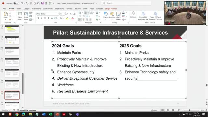Switch to Reading View icon

tap(173, 110)
